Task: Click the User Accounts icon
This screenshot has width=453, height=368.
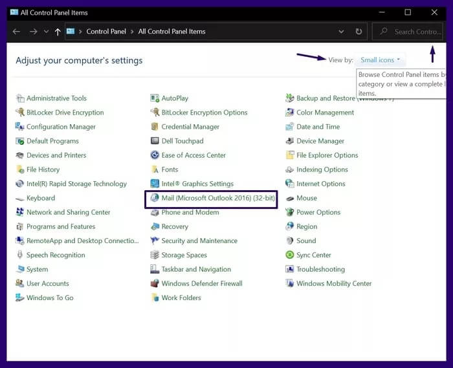Action: [20, 283]
